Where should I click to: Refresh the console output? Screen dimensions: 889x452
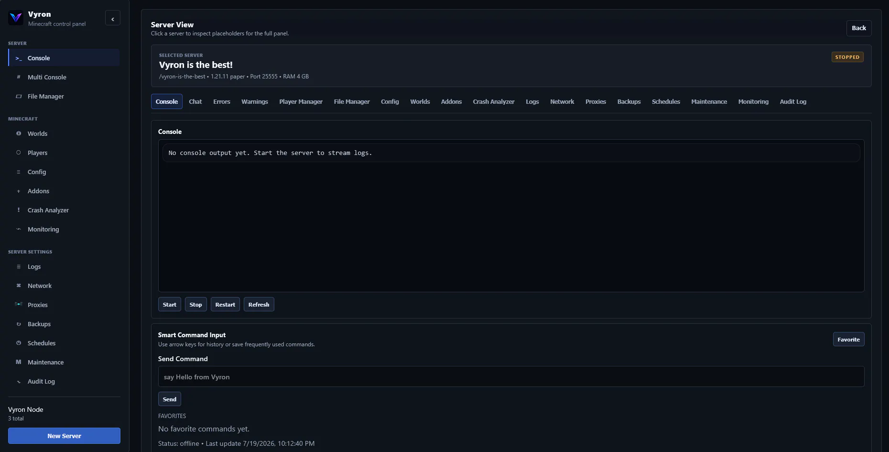point(259,305)
